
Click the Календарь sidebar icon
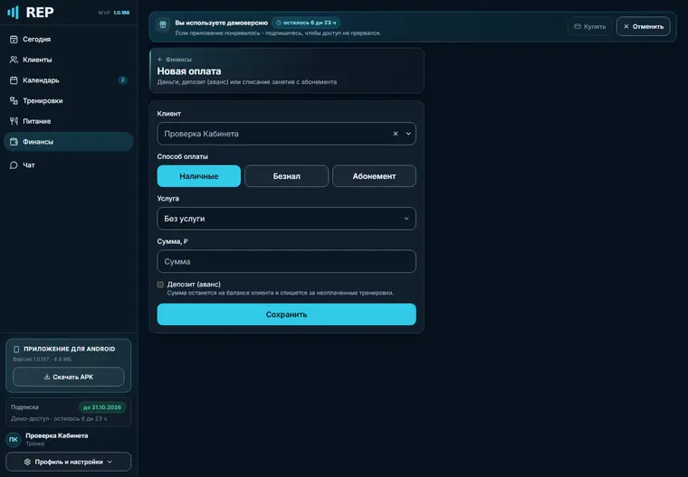tap(14, 80)
